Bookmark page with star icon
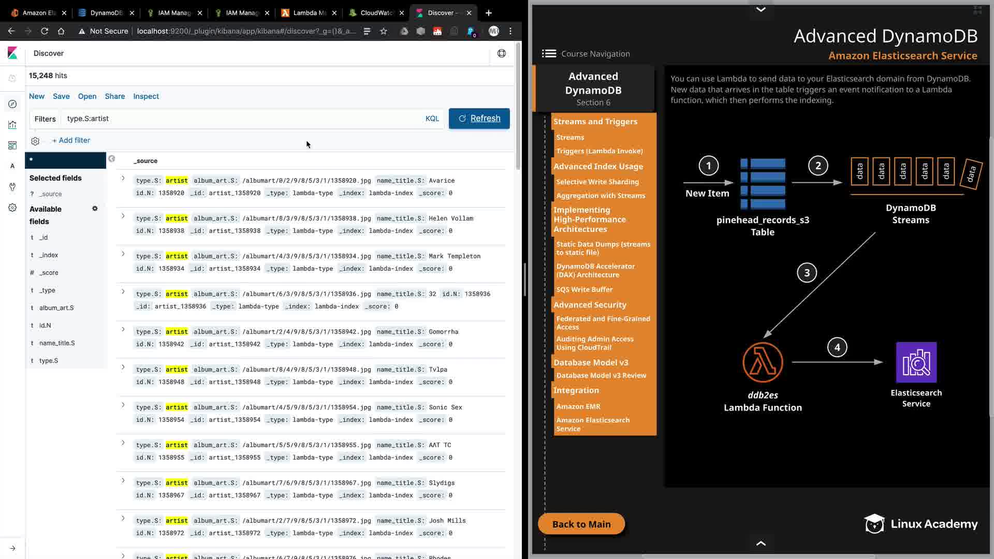 click(384, 31)
